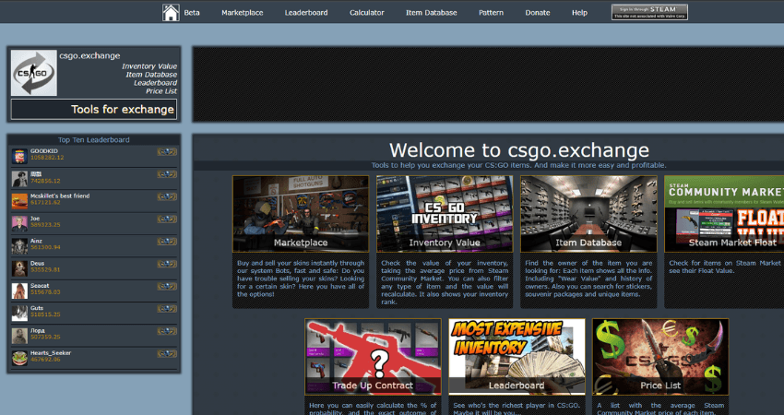
Task: Click the home icon in navigation bar
Action: [x=171, y=13]
